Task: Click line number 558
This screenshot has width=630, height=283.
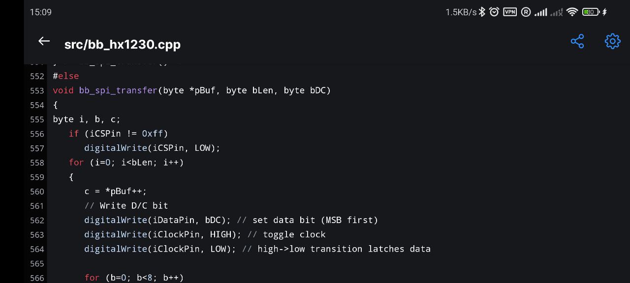Action: click(x=37, y=163)
